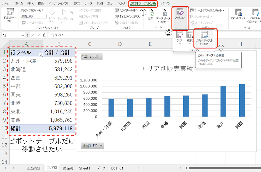This screenshot has width=261, height=172.
Task: Switch to the 数式 tab
Action: (x=77, y=3)
